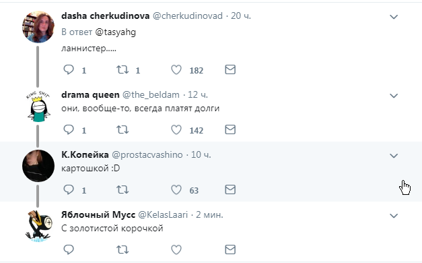Image resolution: width=422 pixels, height=263 pixels.
Task: Open more options for dasha cherkudinova's tweet
Action: coord(394,17)
